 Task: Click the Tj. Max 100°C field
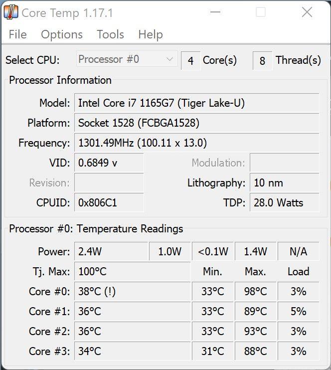click(132, 272)
